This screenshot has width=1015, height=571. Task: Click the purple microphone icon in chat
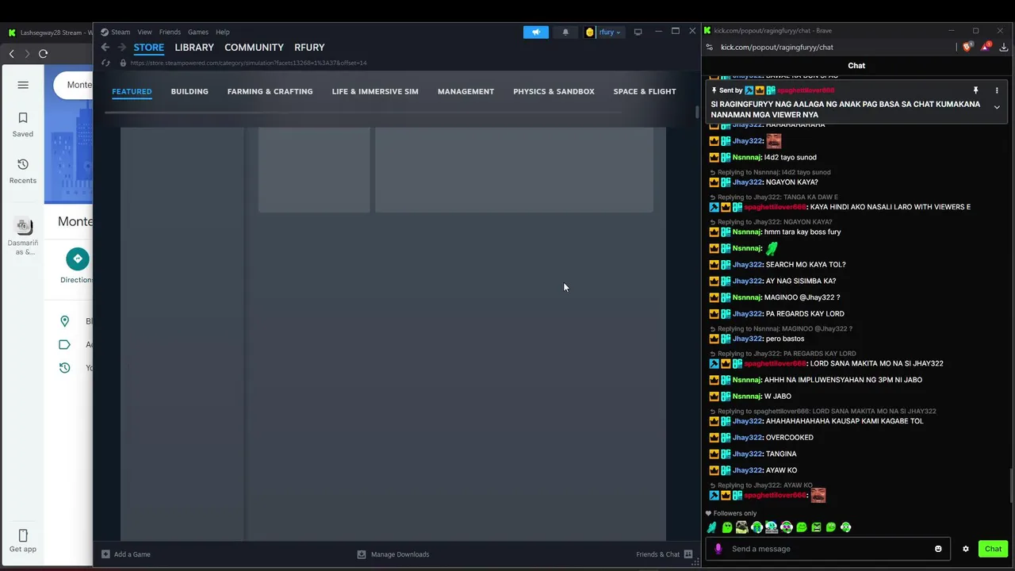[718, 549]
